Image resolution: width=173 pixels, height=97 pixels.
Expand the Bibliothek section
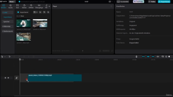tap(8, 26)
